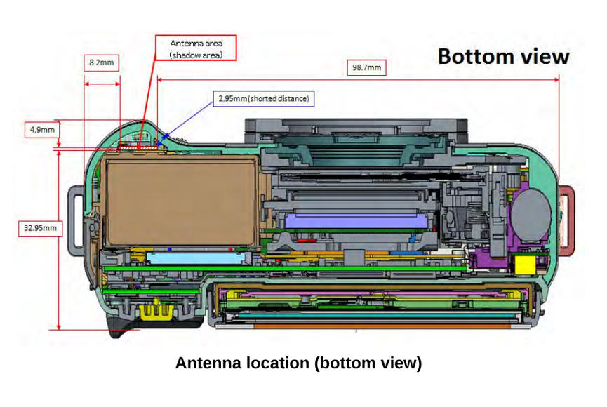Click the "Bottom view" heading text
This screenshot has height=407, width=607.
tap(503, 57)
